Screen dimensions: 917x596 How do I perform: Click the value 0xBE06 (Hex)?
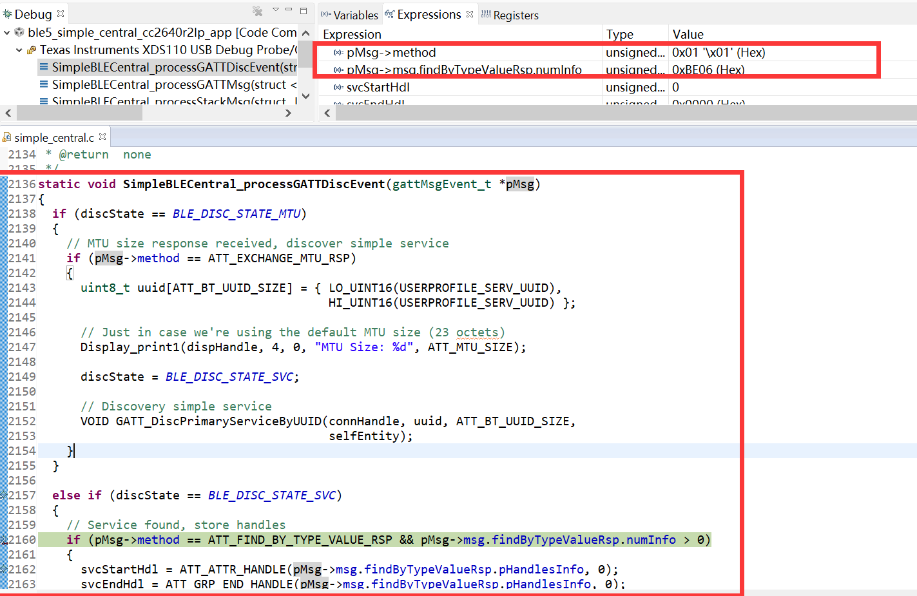coord(708,70)
